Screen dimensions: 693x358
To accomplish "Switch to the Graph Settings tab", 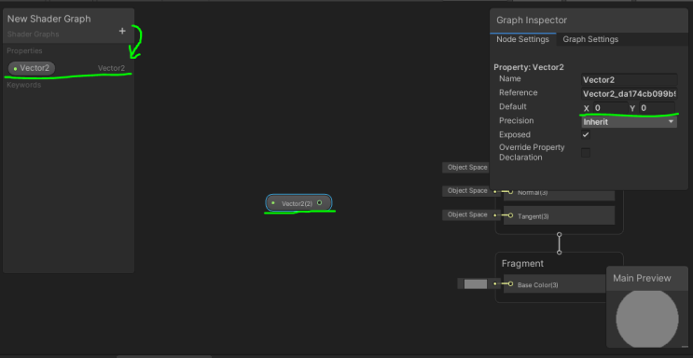I will [x=590, y=39].
